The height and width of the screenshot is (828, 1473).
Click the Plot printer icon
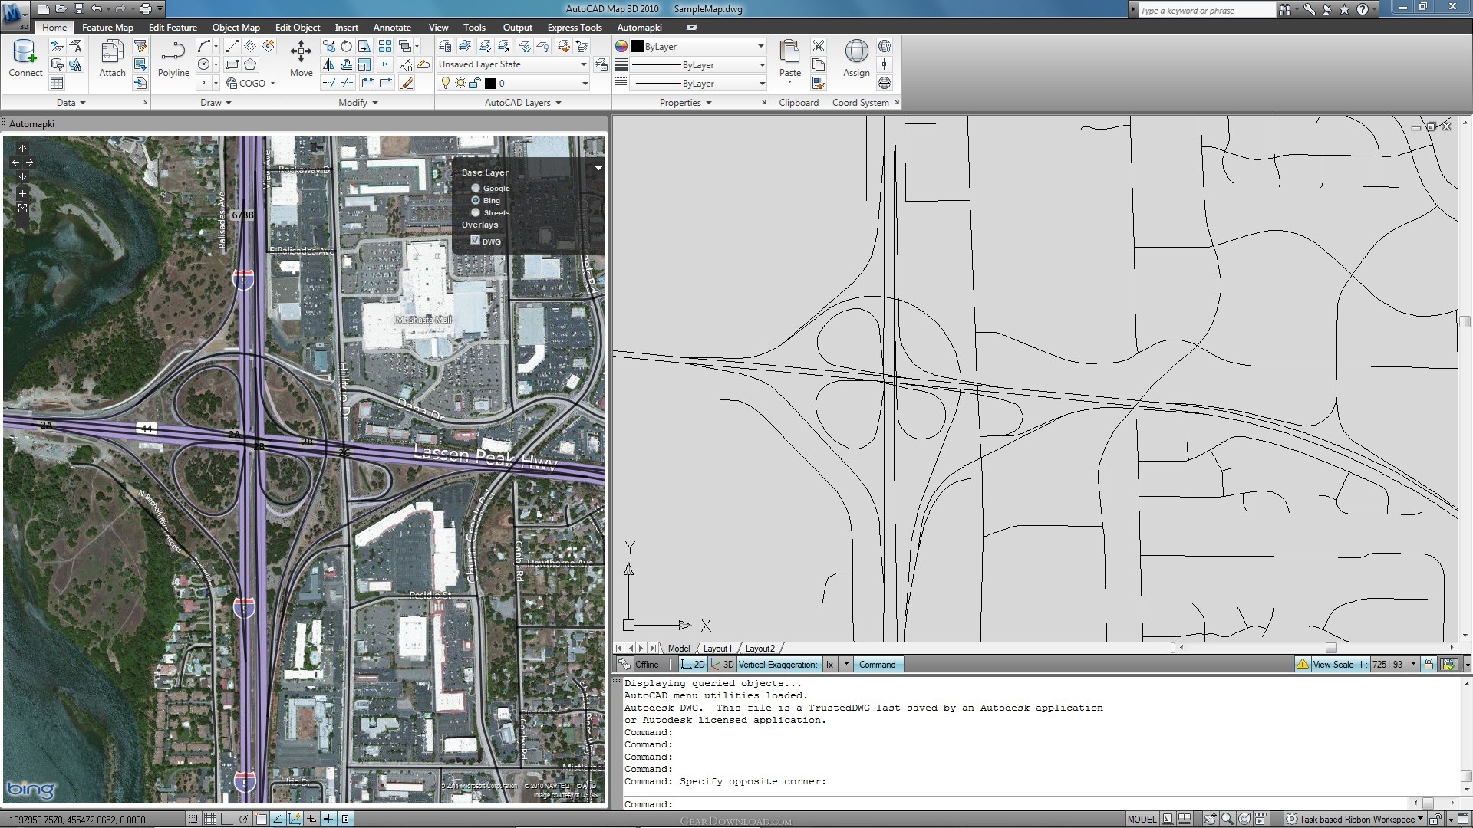(145, 9)
